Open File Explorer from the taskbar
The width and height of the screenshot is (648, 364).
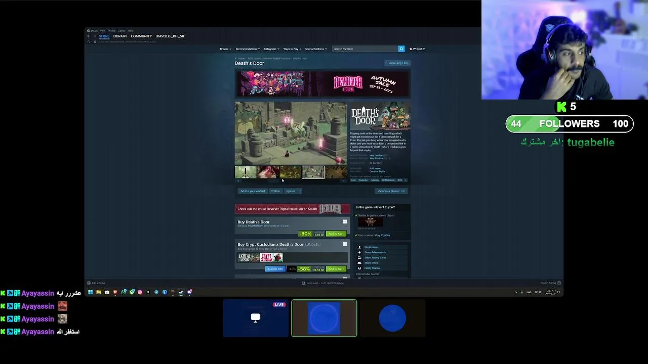tap(98, 292)
